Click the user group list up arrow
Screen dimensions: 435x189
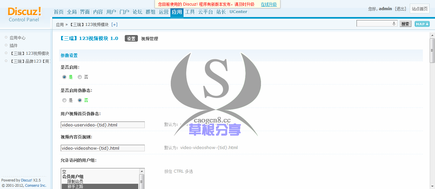pyautogui.click(x=142, y=171)
